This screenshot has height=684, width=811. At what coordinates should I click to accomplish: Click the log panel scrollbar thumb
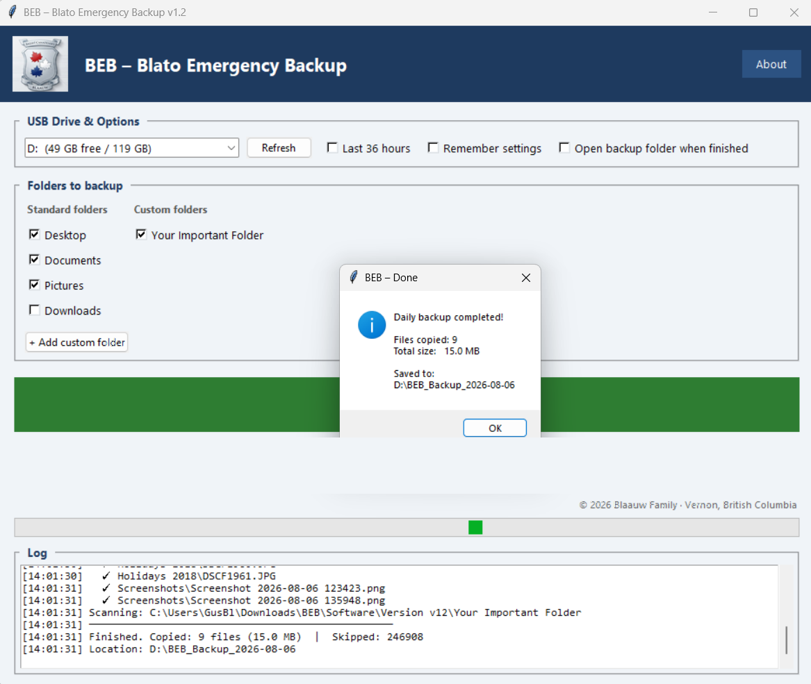[x=786, y=640]
